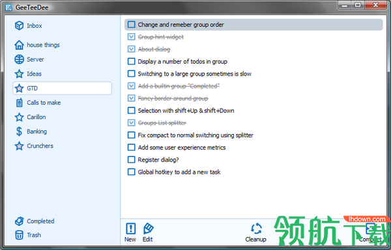Check 'Display a number of todos in group'
Screen dimensions: 391x250
(132, 61)
